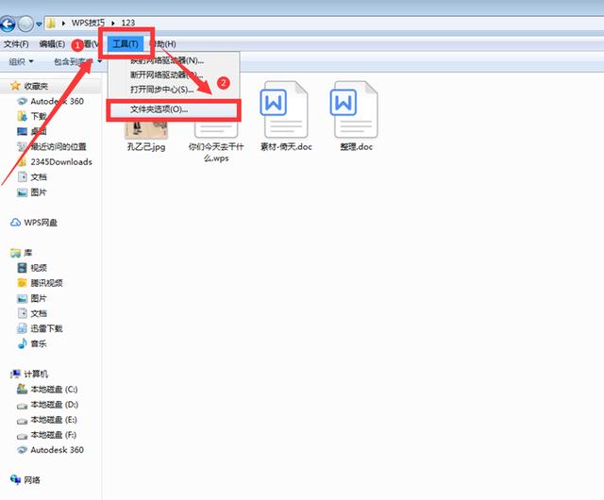
Task: Open 本地磁盘 (F:) drive icon
Action: click(23, 436)
